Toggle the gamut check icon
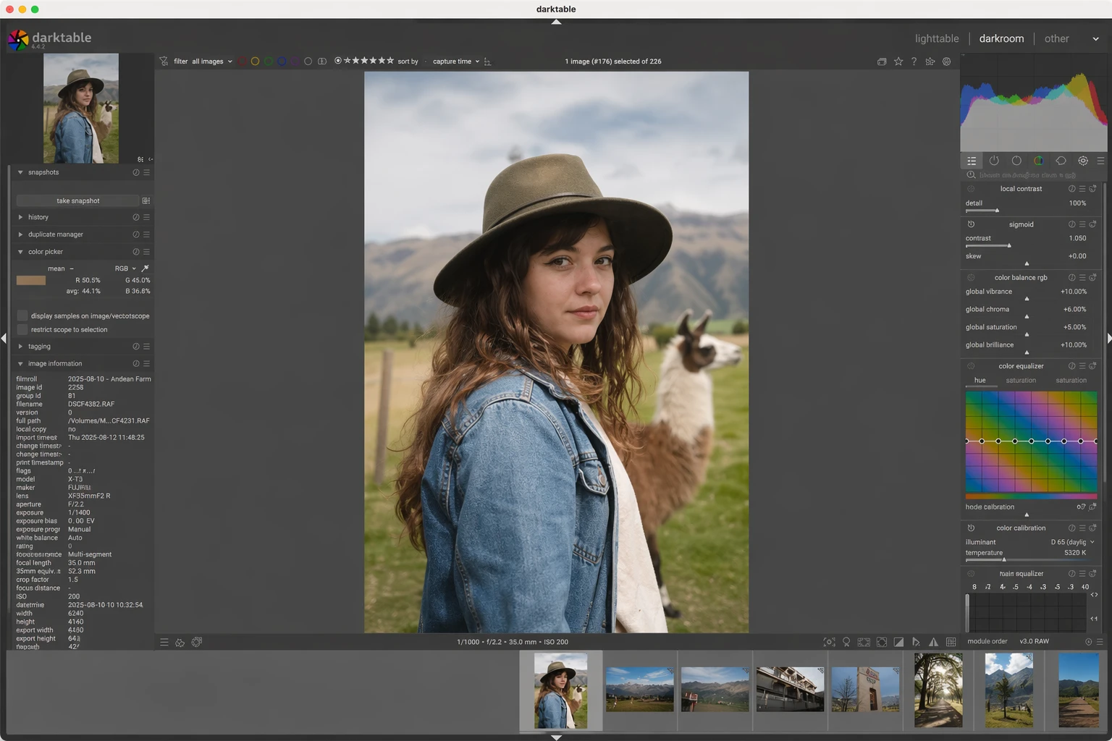The image size is (1112, 741). click(933, 642)
